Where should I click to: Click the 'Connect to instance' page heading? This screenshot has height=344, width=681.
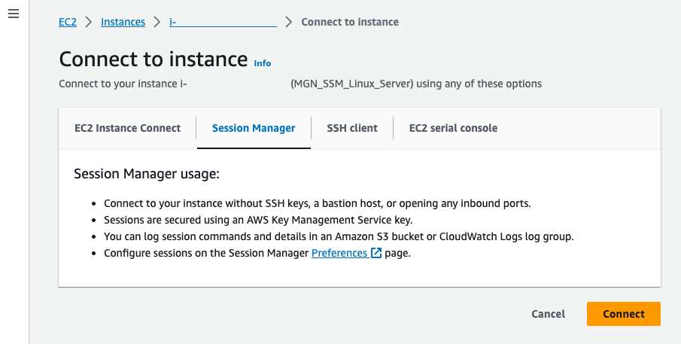(154, 59)
